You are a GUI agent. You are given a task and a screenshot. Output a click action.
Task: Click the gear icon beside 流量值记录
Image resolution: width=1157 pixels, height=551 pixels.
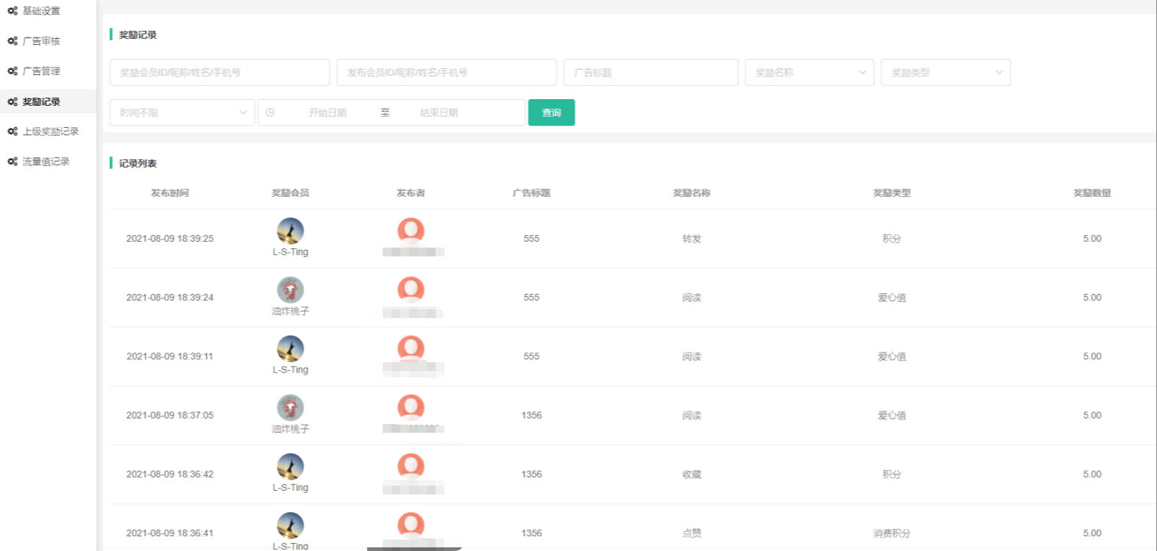12,162
